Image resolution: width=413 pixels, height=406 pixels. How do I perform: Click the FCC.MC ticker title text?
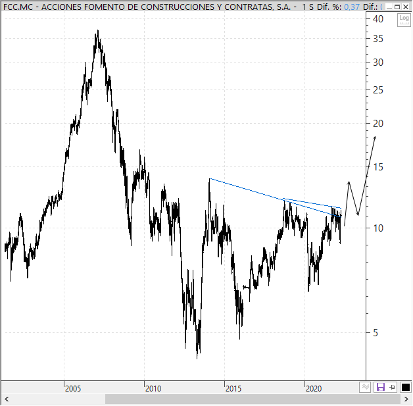tap(18, 7)
